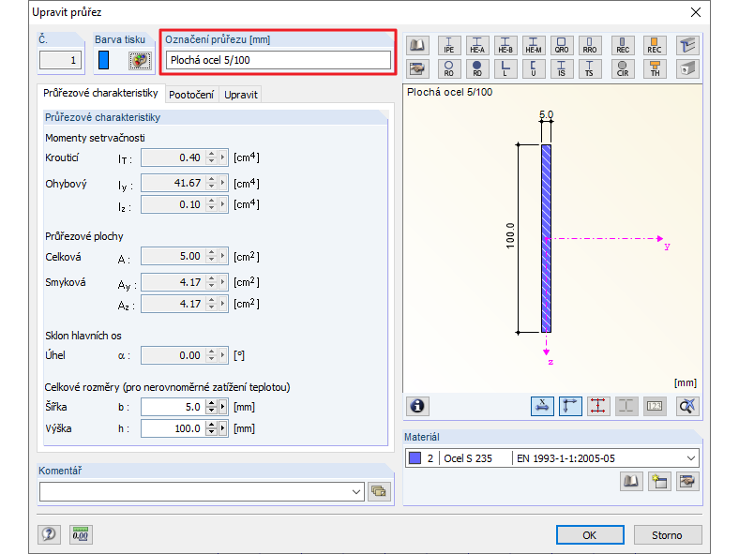Open the side arrow menu for area A
739x554 pixels.
223,256
